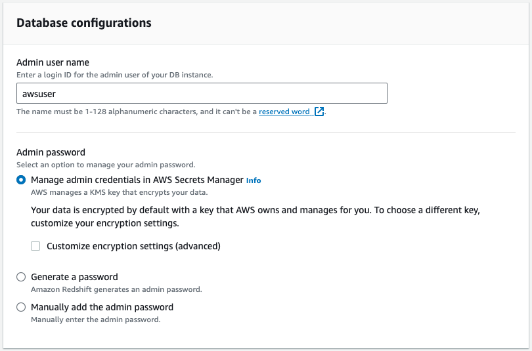
Task: Click the 'Admin password' section label
Action: tap(51, 152)
